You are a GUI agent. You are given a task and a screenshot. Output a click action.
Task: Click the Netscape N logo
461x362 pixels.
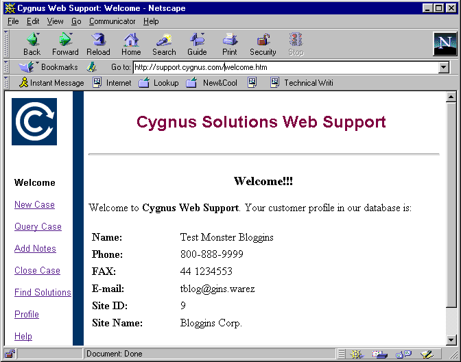click(445, 44)
